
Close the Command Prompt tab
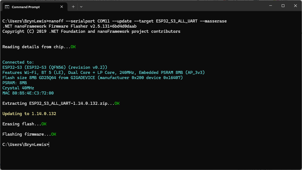tap(62, 7)
